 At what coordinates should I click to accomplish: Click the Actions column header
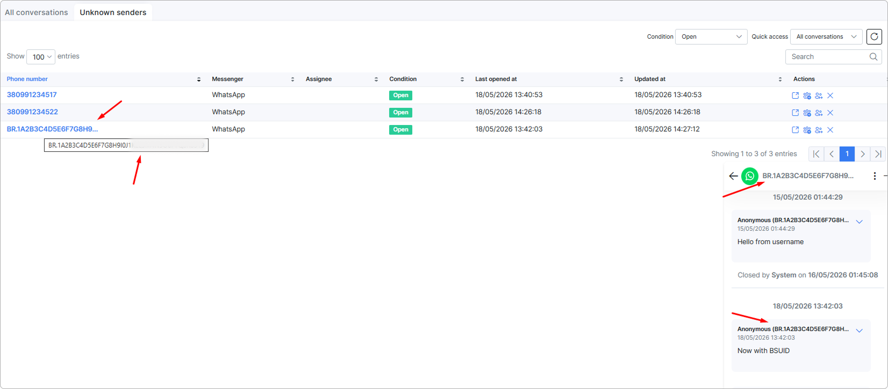(x=804, y=79)
